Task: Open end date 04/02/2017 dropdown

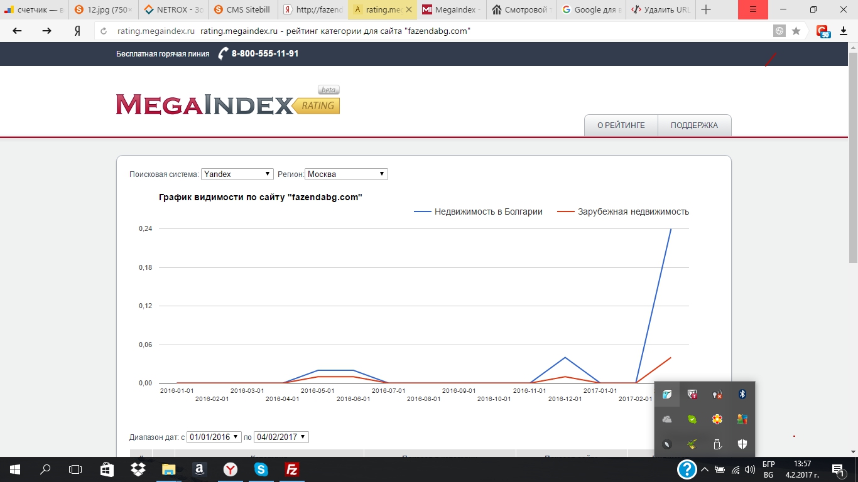Action: click(x=281, y=437)
